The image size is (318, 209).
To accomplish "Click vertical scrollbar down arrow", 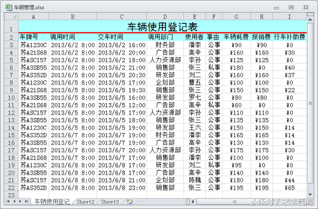I will pyautogui.click(x=310, y=195).
